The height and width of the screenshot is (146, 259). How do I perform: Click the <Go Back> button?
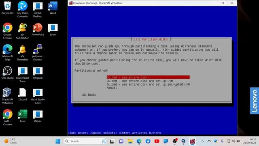[x=89, y=95]
